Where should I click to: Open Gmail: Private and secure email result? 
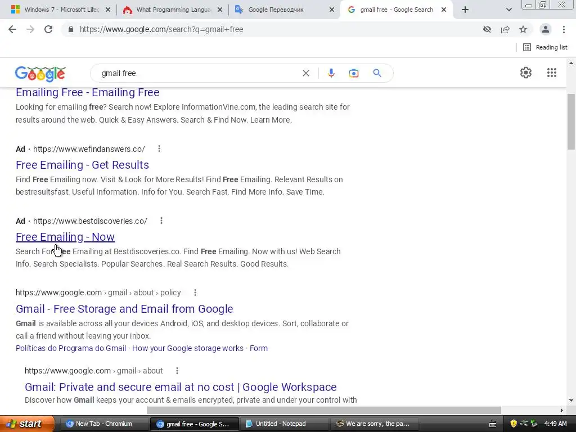(x=181, y=387)
